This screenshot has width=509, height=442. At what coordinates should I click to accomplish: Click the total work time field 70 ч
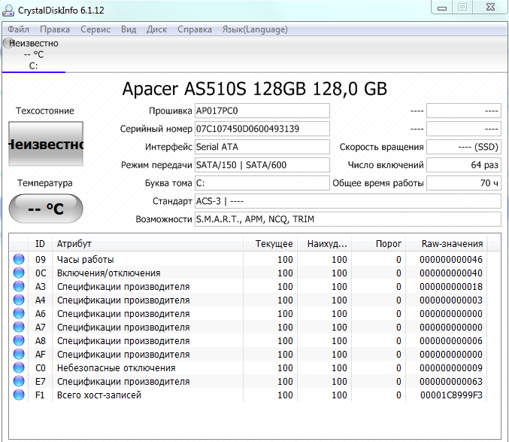(464, 183)
